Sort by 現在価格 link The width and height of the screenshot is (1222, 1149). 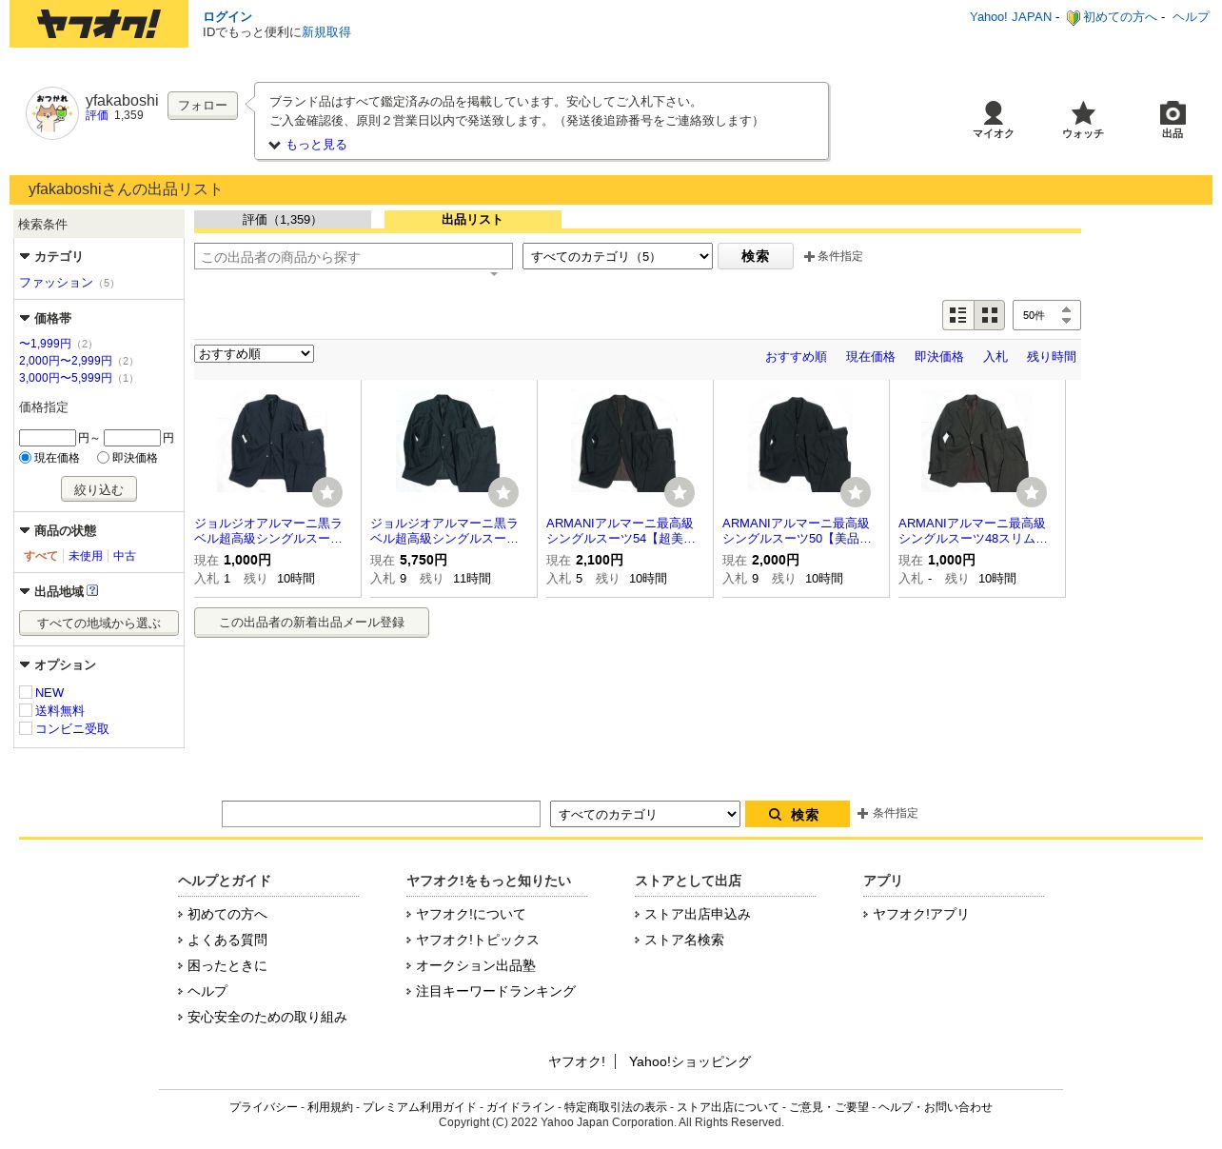(871, 357)
